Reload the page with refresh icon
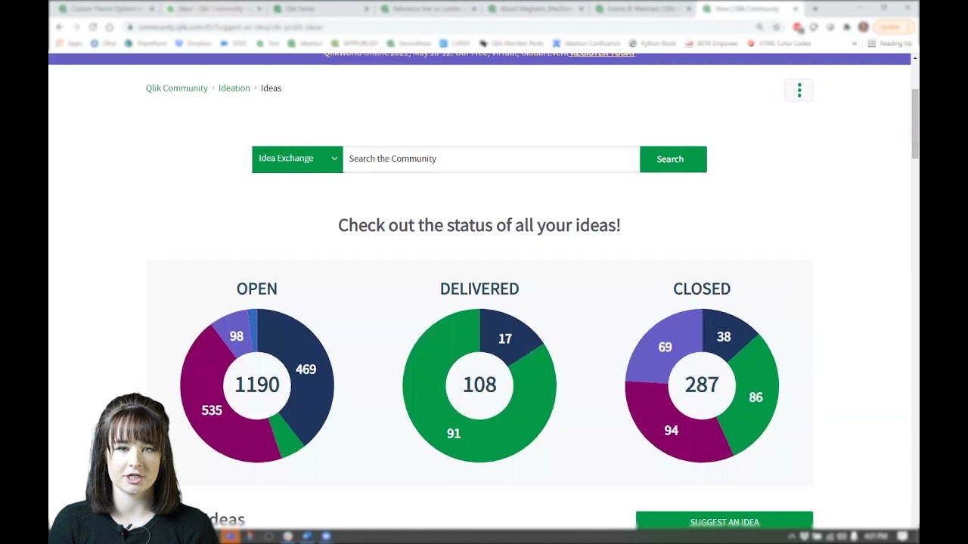The width and height of the screenshot is (968, 544). (93, 27)
